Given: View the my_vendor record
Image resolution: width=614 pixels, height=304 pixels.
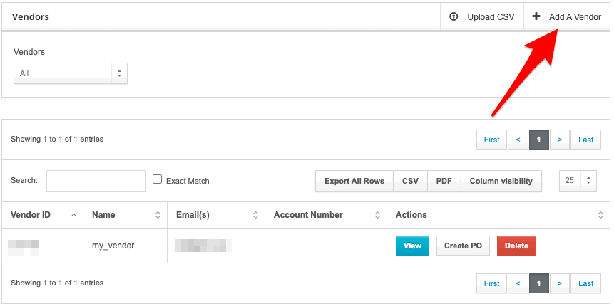Looking at the screenshot, I should click(412, 246).
